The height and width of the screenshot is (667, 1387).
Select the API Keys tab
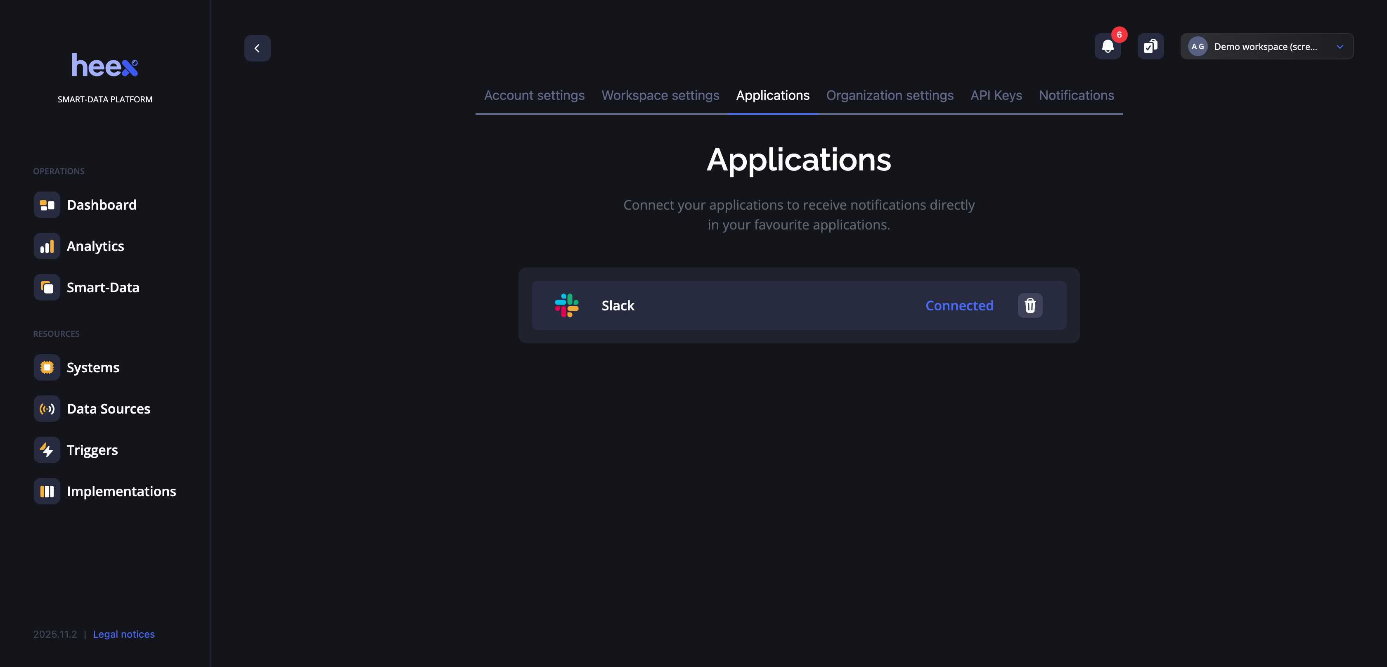[x=996, y=95]
